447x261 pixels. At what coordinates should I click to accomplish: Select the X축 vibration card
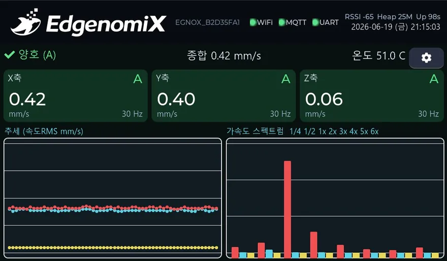(x=76, y=96)
